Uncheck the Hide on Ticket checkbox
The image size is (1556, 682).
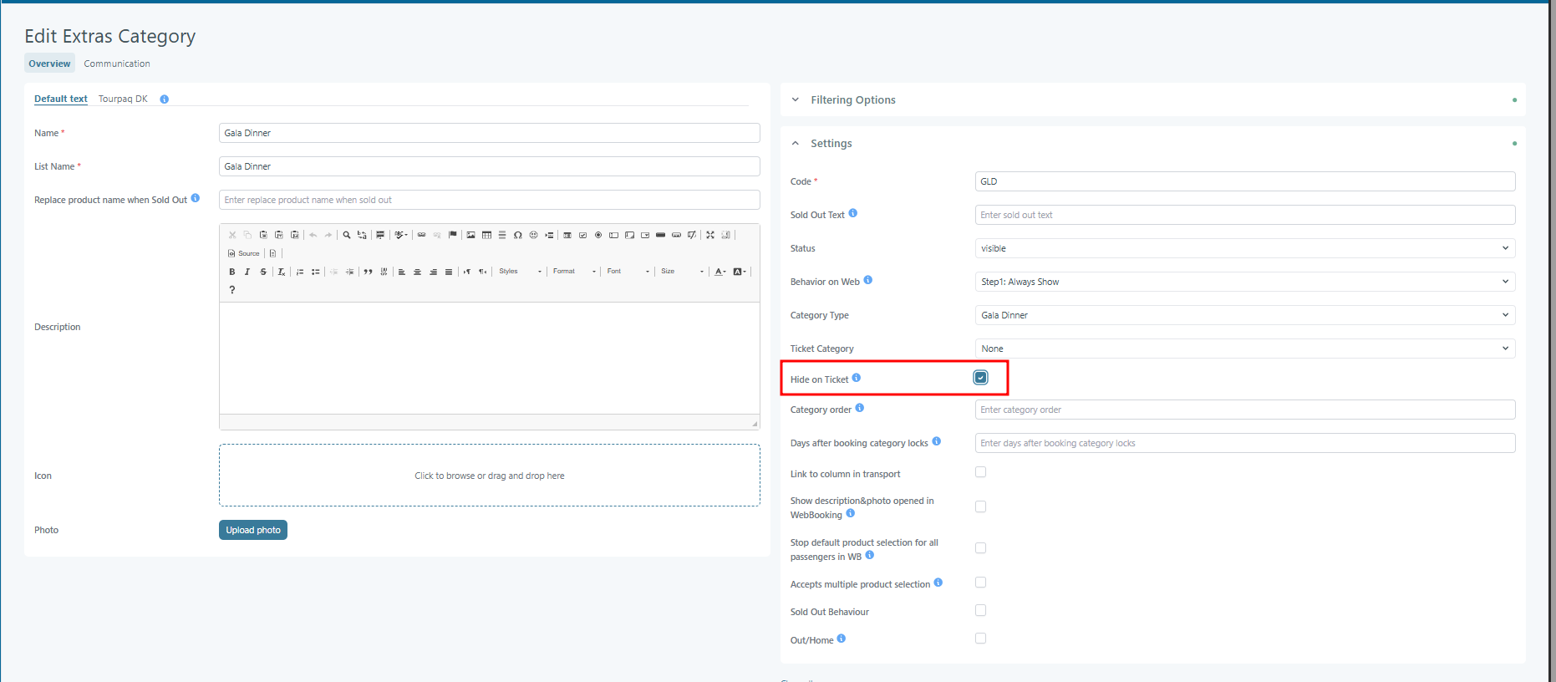pos(980,378)
